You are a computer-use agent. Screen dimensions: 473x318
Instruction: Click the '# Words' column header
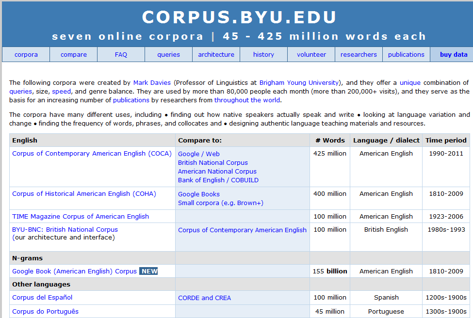point(330,141)
